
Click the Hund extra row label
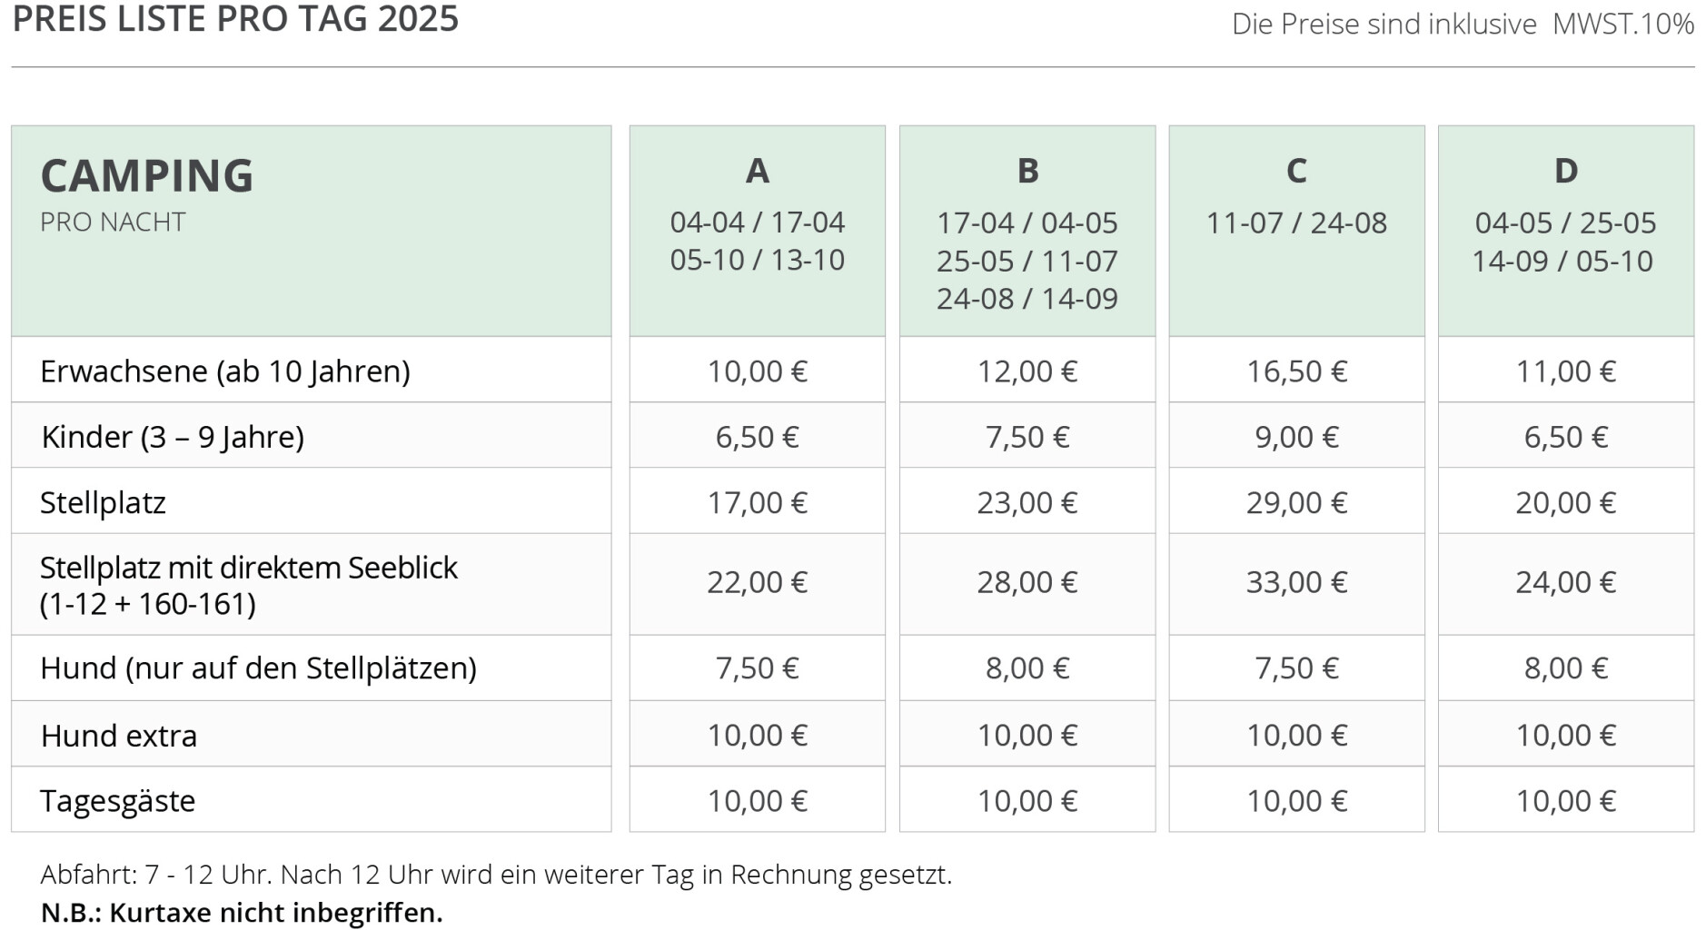click(x=118, y=735)
